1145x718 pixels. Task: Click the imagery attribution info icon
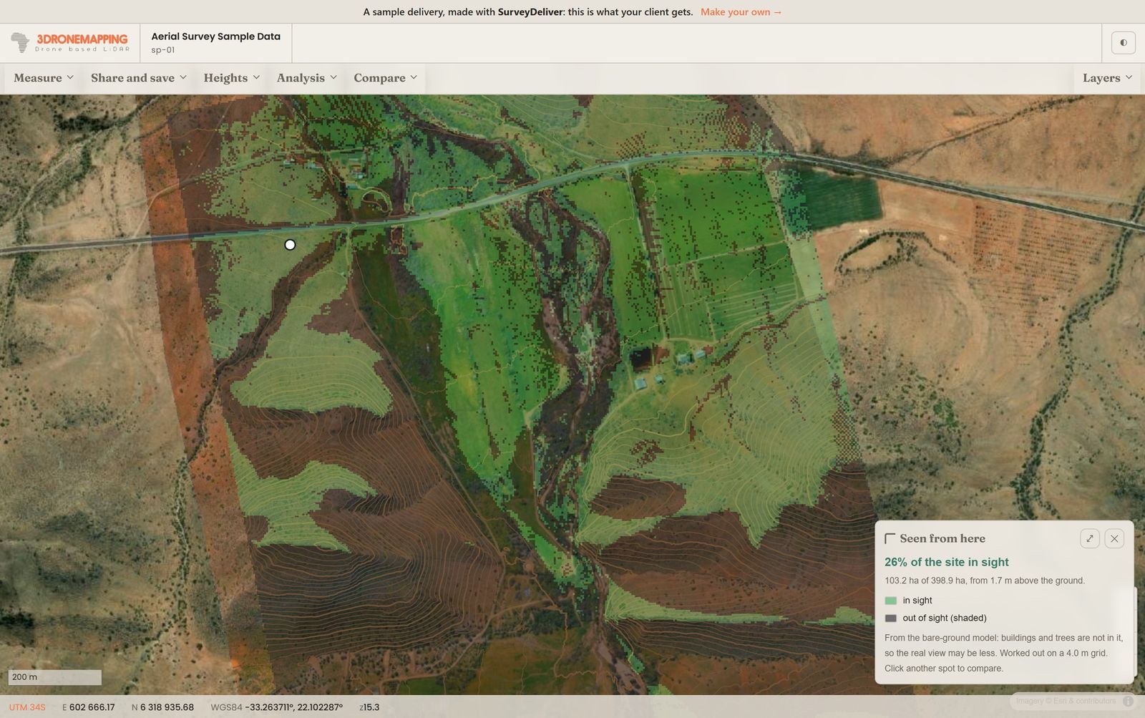pos(1128,701)
